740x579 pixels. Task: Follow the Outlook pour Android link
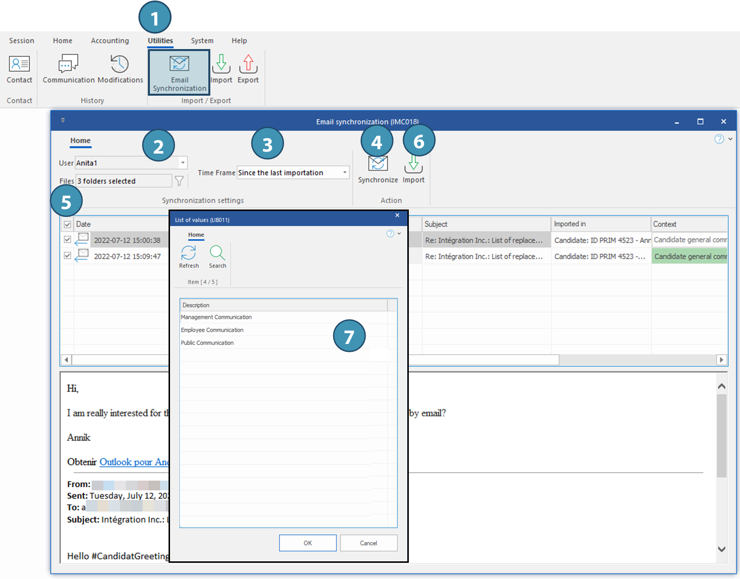click(134, 462)
